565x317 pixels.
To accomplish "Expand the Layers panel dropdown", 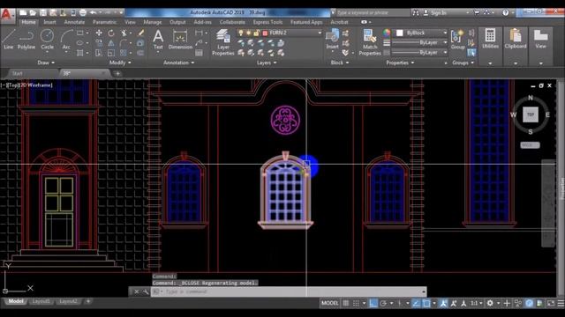I will [x=267, y=63].
